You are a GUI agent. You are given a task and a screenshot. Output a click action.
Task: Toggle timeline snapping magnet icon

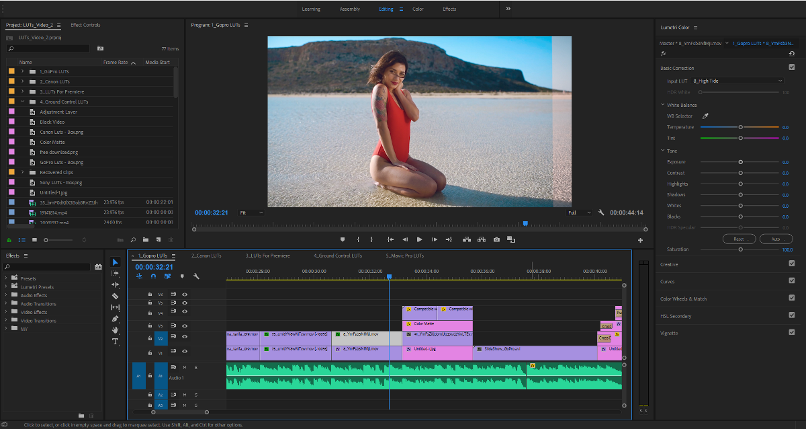click(153, 276)
